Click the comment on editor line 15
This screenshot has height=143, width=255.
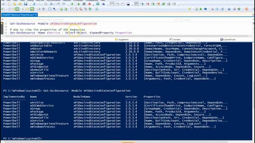(x=47, y=30)
